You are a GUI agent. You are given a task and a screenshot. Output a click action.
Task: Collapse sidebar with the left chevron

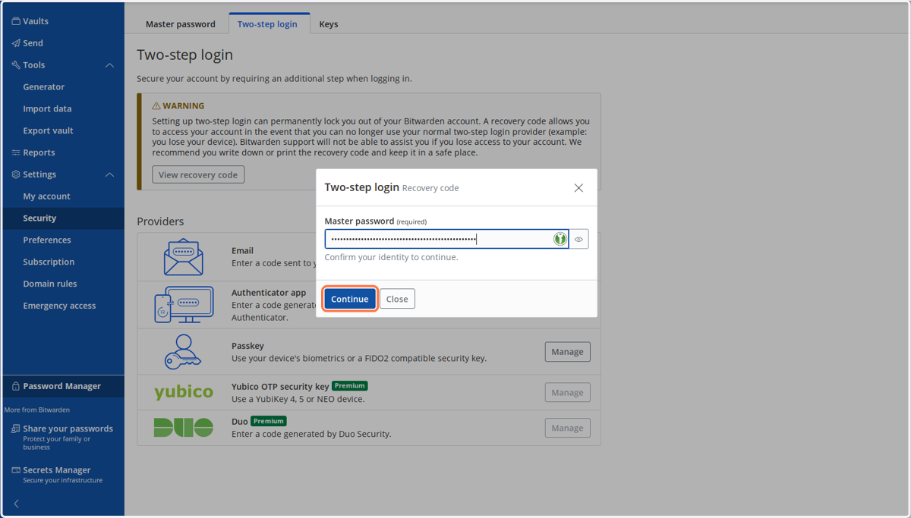pos(17,504)
